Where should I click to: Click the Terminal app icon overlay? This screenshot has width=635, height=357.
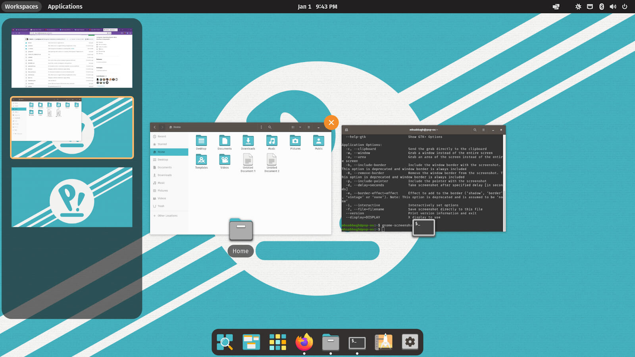click(423, 228)
